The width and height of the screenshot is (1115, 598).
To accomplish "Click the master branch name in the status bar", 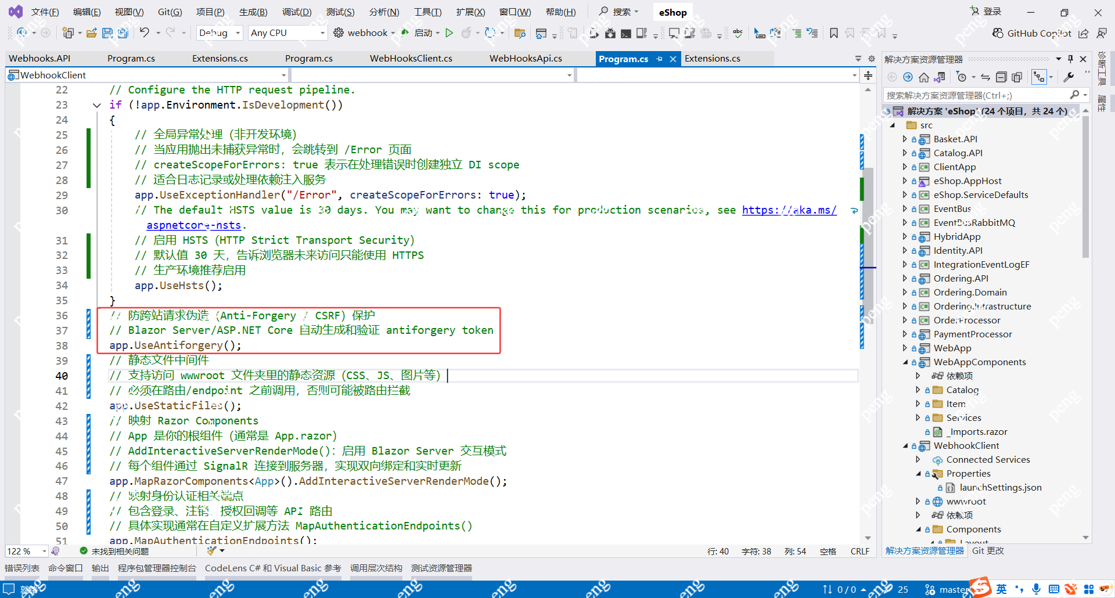I will coord(954,589).
